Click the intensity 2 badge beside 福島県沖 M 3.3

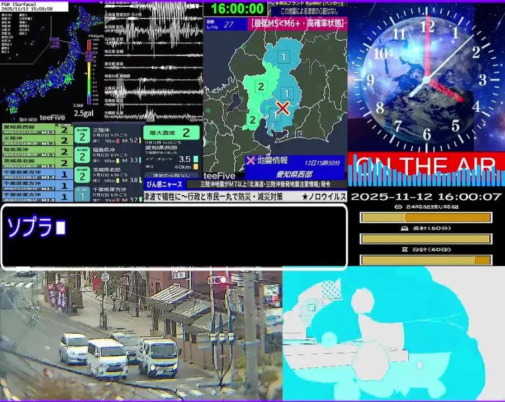(x=82, y=156)
